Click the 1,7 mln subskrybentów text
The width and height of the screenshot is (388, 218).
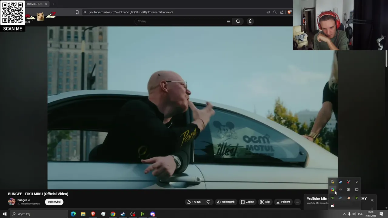tap(29, 204)
